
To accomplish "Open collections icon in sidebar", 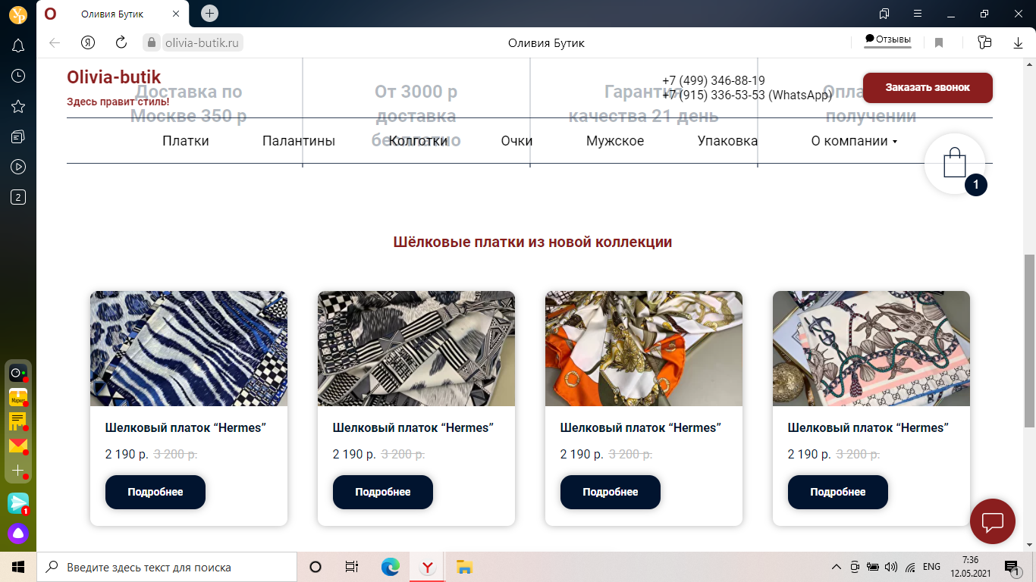I will pos(18,136).
